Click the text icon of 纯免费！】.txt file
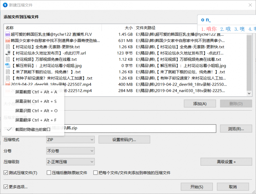256x194 pixels. 8,72
